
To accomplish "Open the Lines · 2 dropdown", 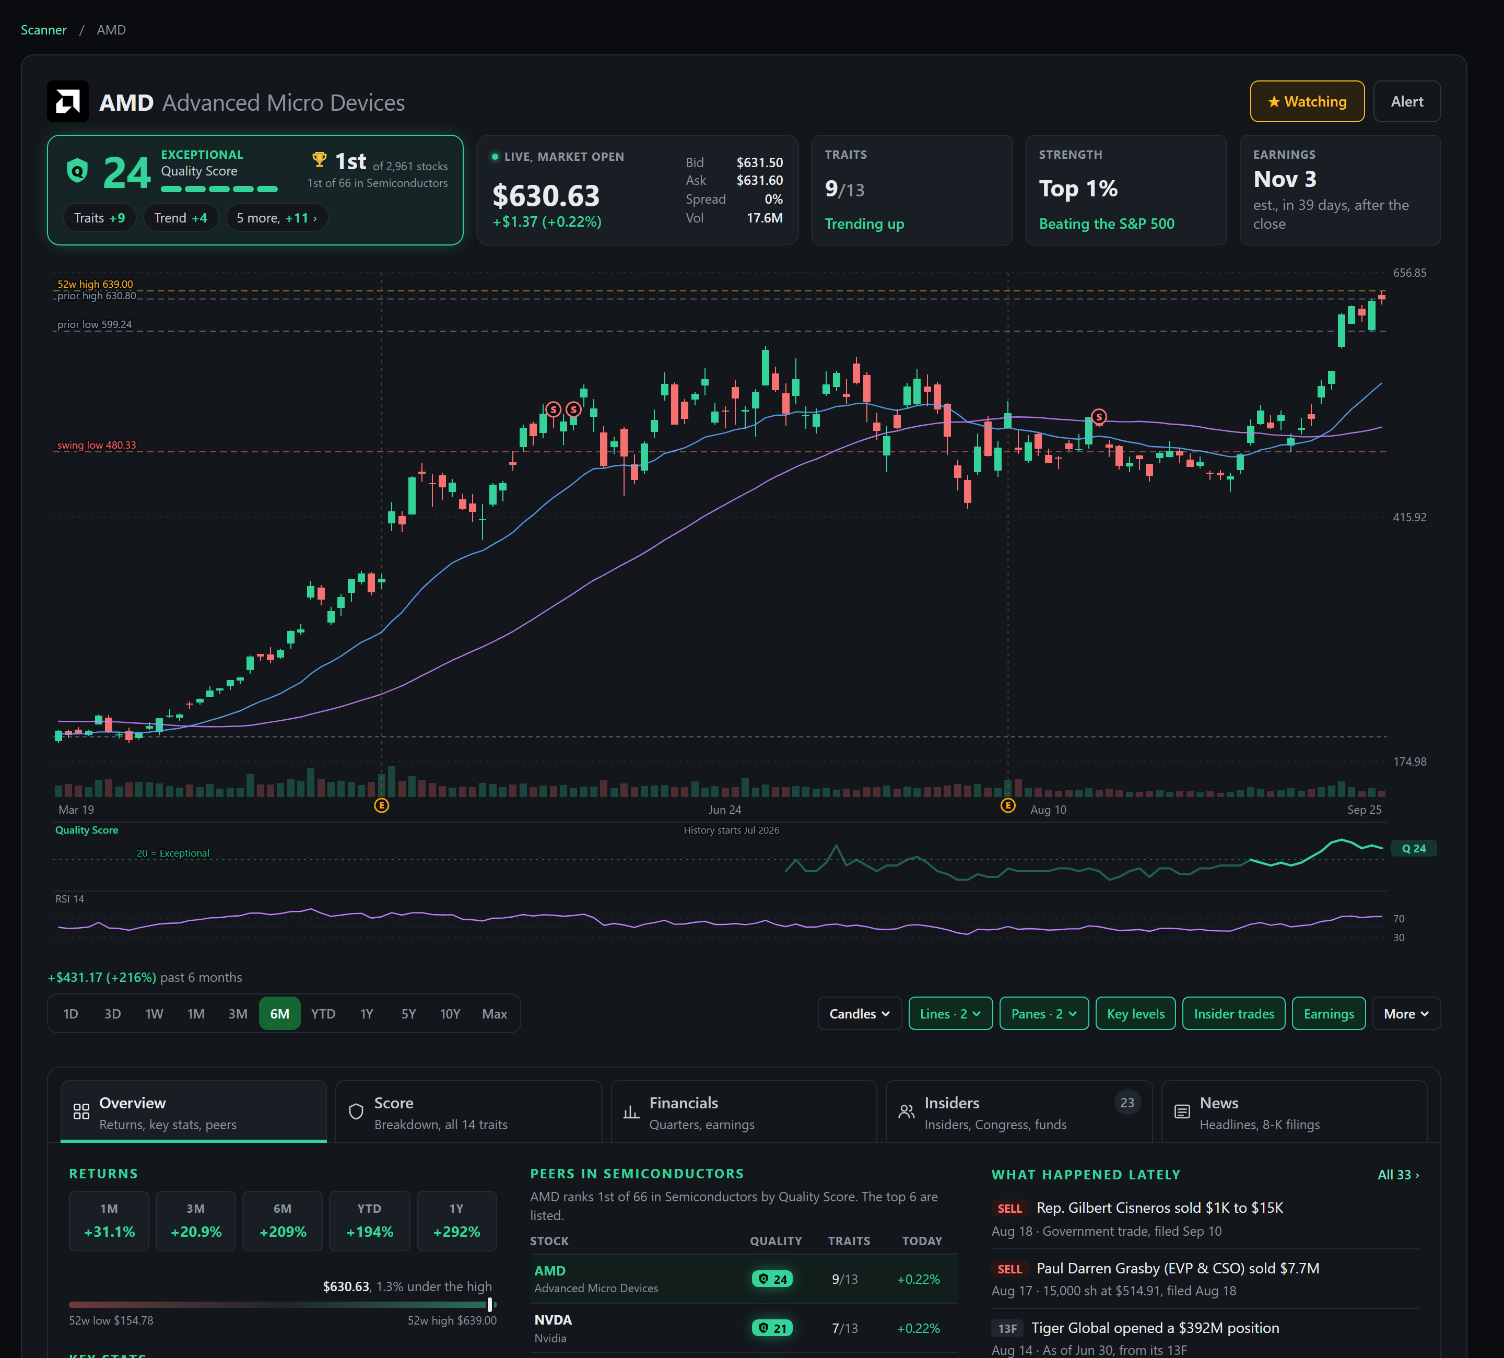I will click(x=950, y=1013).
